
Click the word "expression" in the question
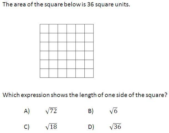[x=33, y=95]
